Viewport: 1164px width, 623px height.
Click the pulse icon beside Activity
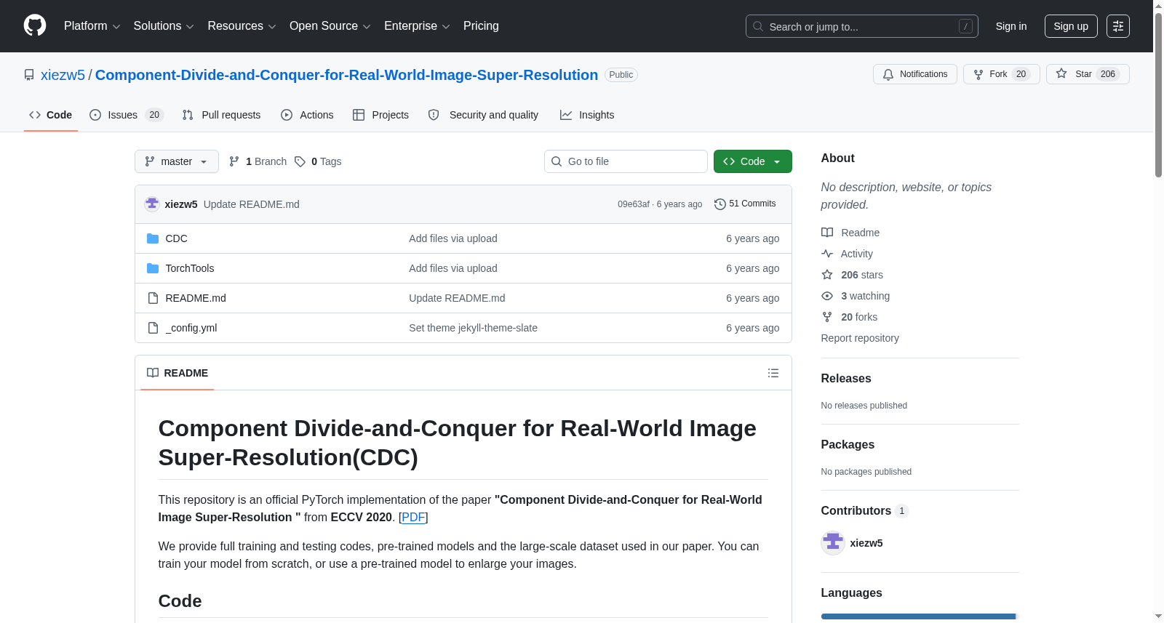pos(827,254)
